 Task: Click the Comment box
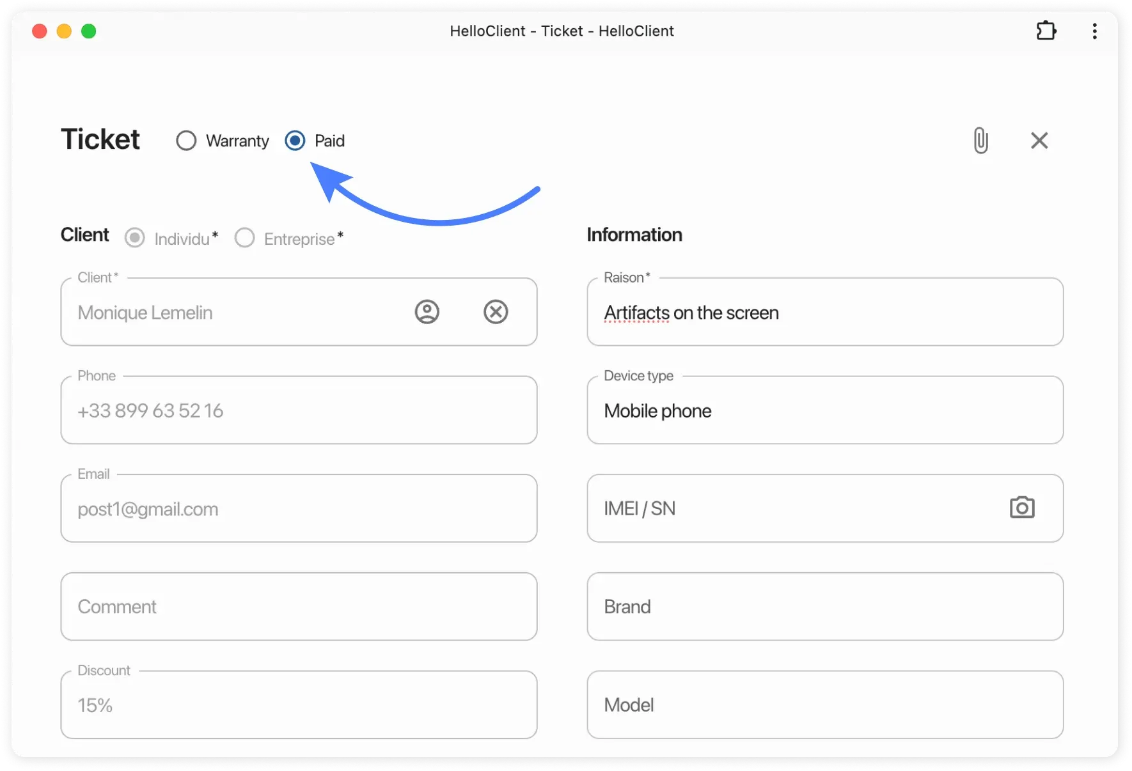click(x=299, y=606)
